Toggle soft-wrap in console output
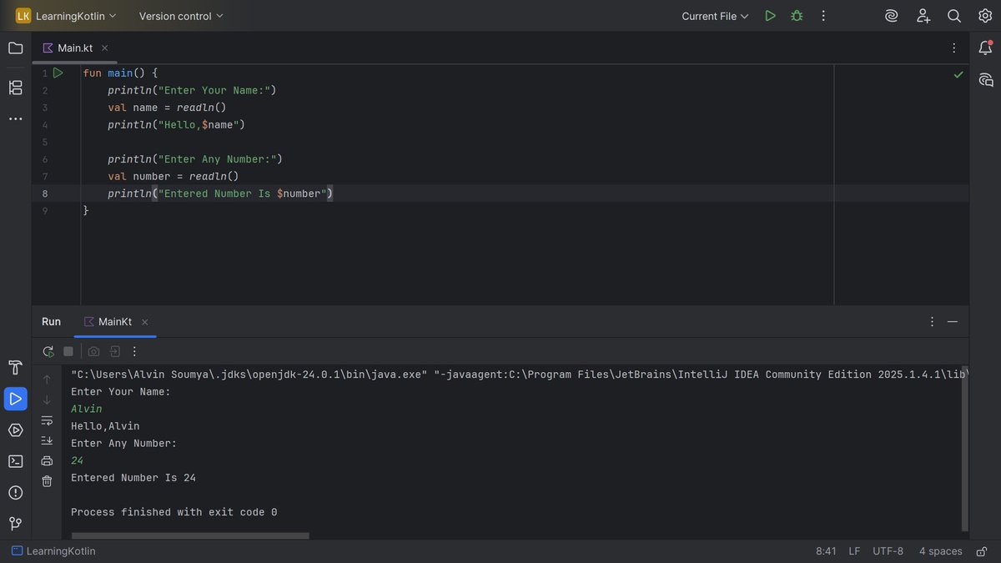 tap(47, 420)
